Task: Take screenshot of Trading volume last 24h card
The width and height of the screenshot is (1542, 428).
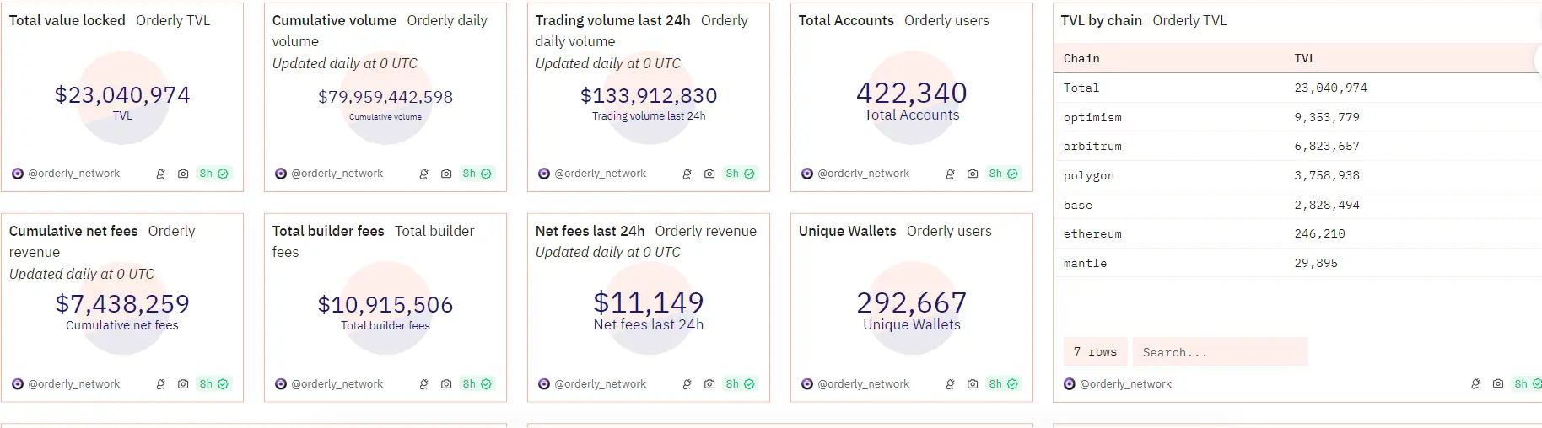Action: click(x=709, y=174)
